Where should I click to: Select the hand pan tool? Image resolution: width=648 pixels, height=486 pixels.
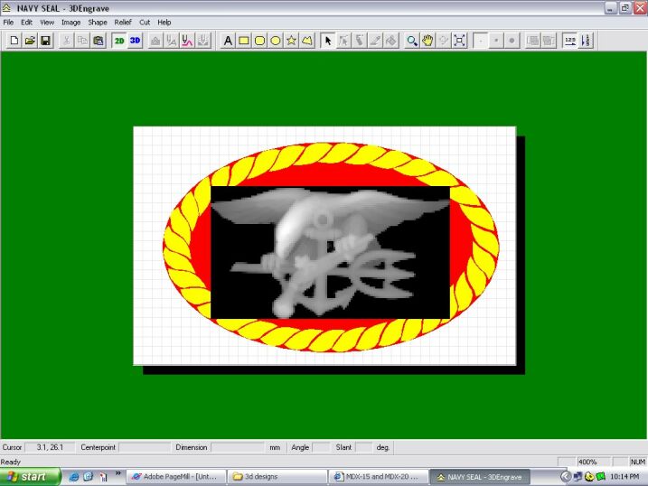coord(427,41)
